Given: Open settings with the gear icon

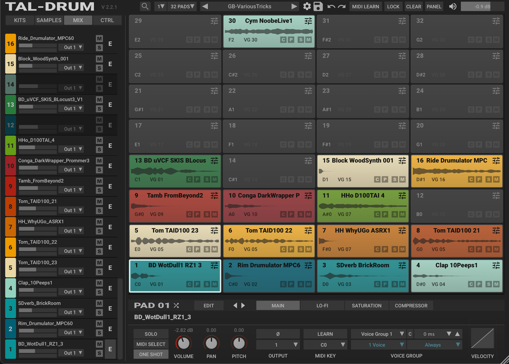Looking at the screenshot, I should [x=307, y=6].
